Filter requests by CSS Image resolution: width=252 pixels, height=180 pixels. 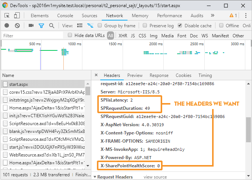pos(142,35)
